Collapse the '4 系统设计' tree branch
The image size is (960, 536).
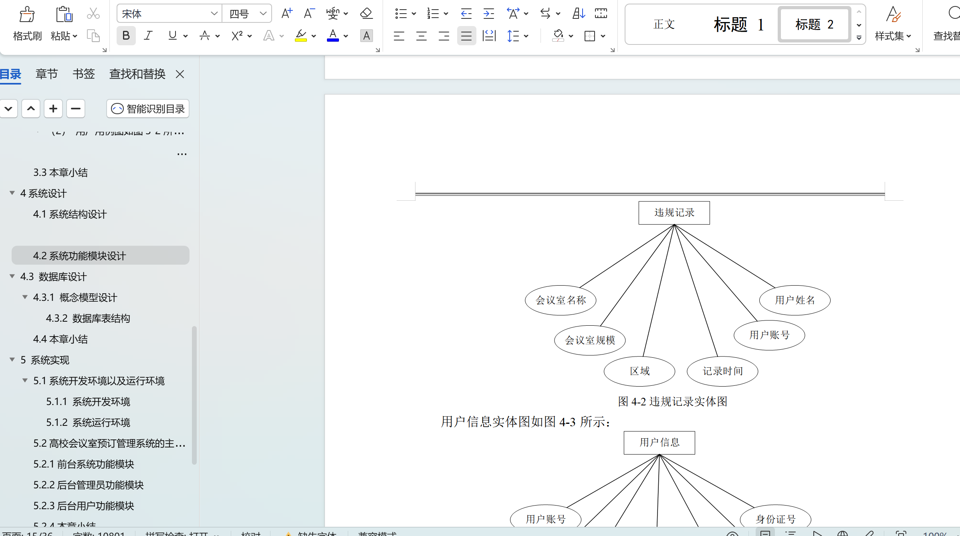click(x=12, y=193)
